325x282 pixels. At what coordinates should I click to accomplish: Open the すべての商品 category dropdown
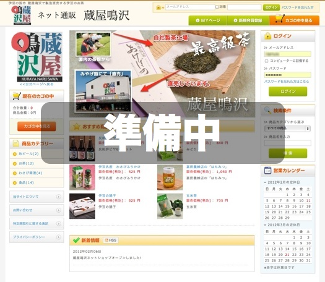[287, 129]
